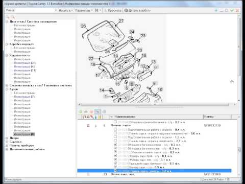Click the illustration's horizontal scrollbar
This screenshot has width=245, height=184.
(155, 104)
